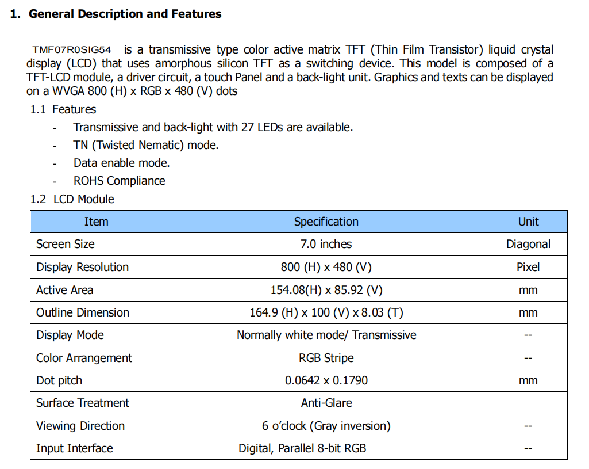The height and width of the screenshot is (469, 589).
Task: Click the 'mm' unit in Outline Dimension row
Action: click(x=528, y=313)
